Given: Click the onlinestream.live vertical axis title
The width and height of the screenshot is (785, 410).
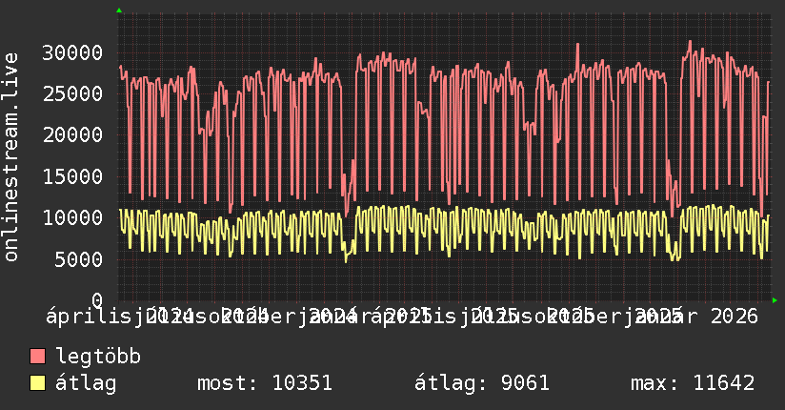Looking at the screenshot, I should coord(10,156).
